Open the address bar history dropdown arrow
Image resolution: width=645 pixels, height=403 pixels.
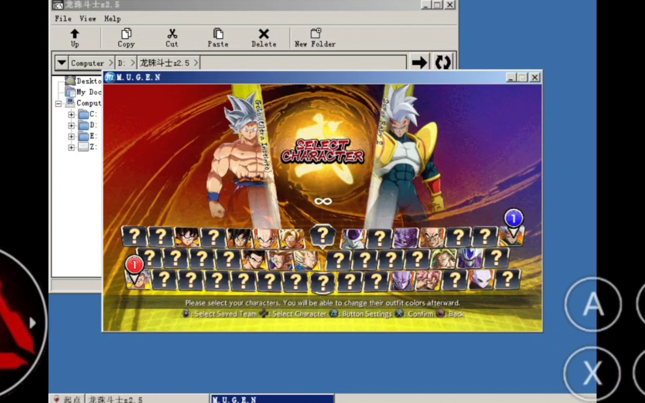(x=62, y=63)
